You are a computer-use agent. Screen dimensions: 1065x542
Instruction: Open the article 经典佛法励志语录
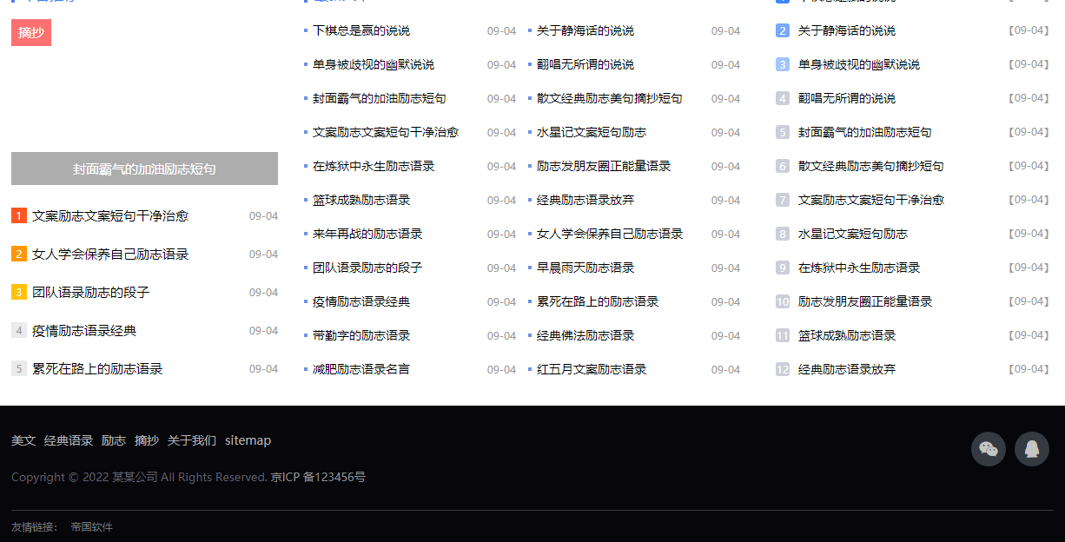pos(585,335)
